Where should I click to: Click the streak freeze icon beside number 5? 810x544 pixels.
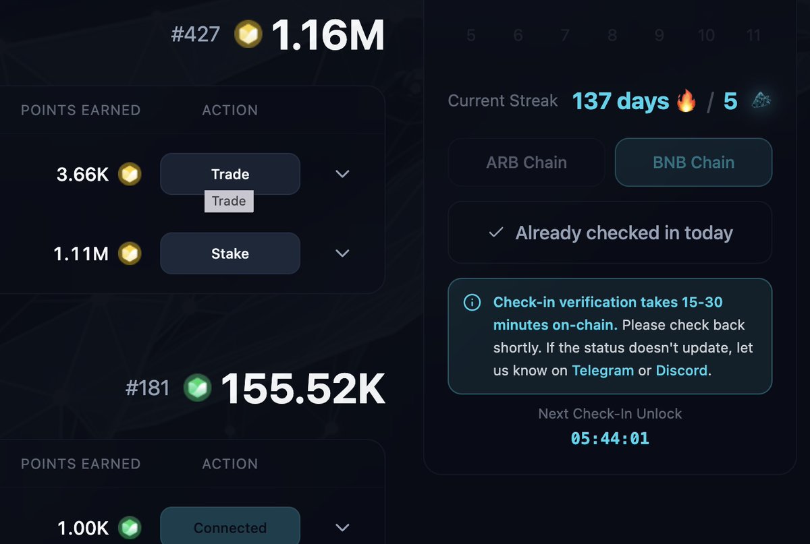pos(761,101)
